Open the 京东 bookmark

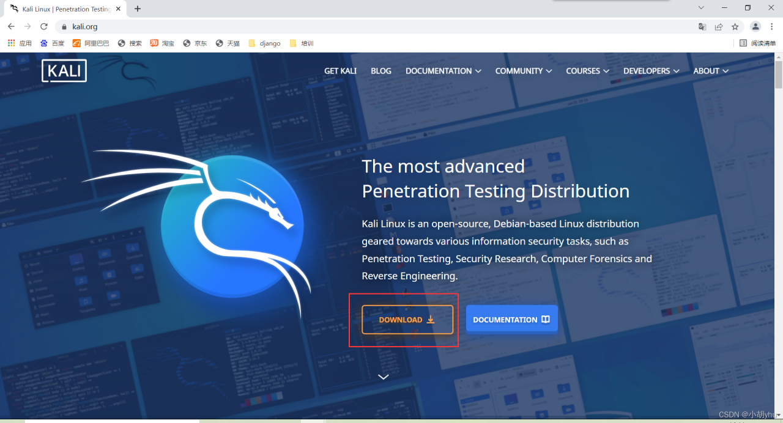195,43
